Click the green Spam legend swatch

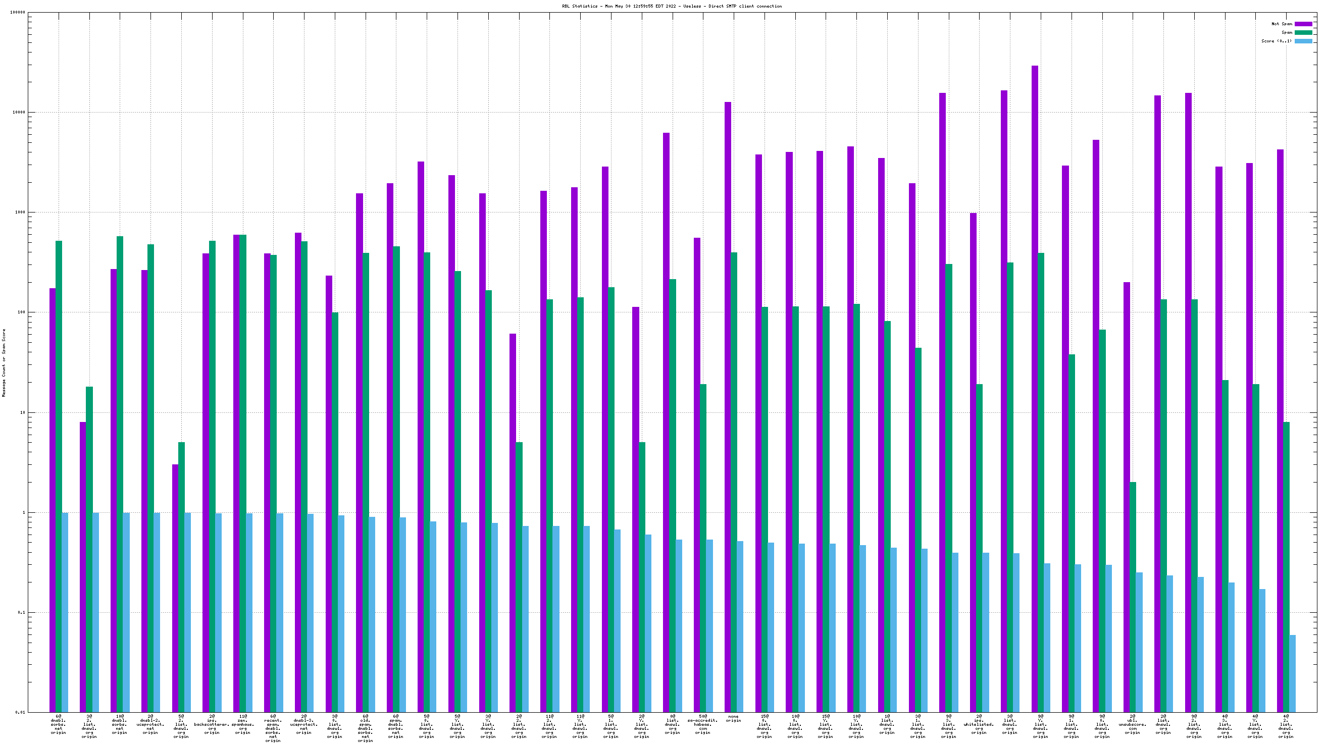tap(1303, 32)
